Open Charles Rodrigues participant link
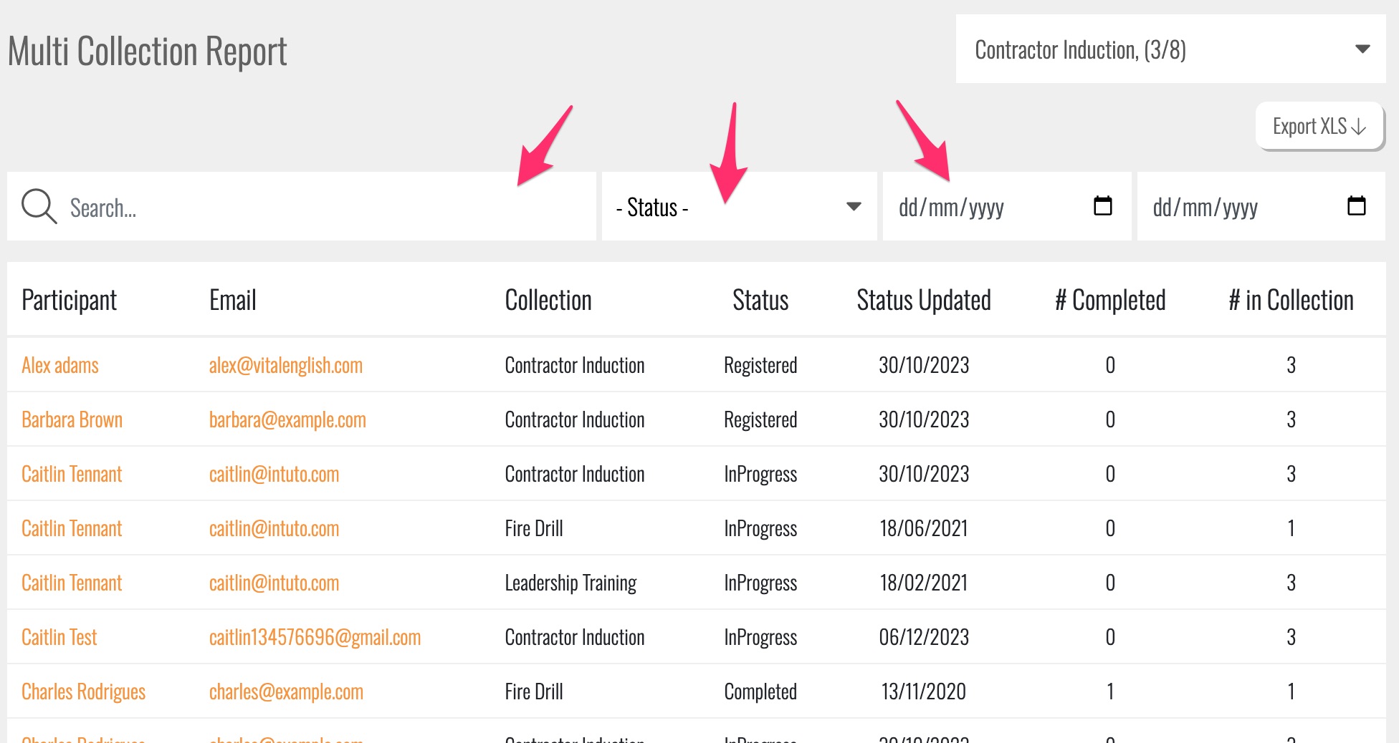Viewport: 1399px width, 743px height. 83,692
